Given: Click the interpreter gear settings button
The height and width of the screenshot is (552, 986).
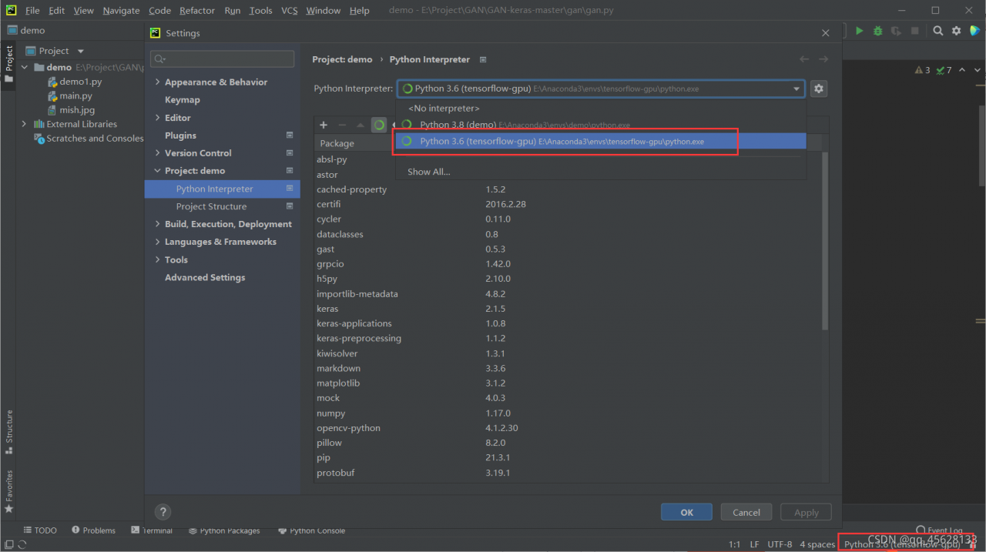Looking at the screenshot, I should pyautogui.click(x=818, y=89).
